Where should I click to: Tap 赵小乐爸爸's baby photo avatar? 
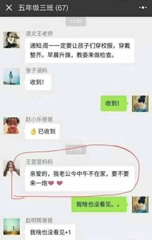[12, 126]
